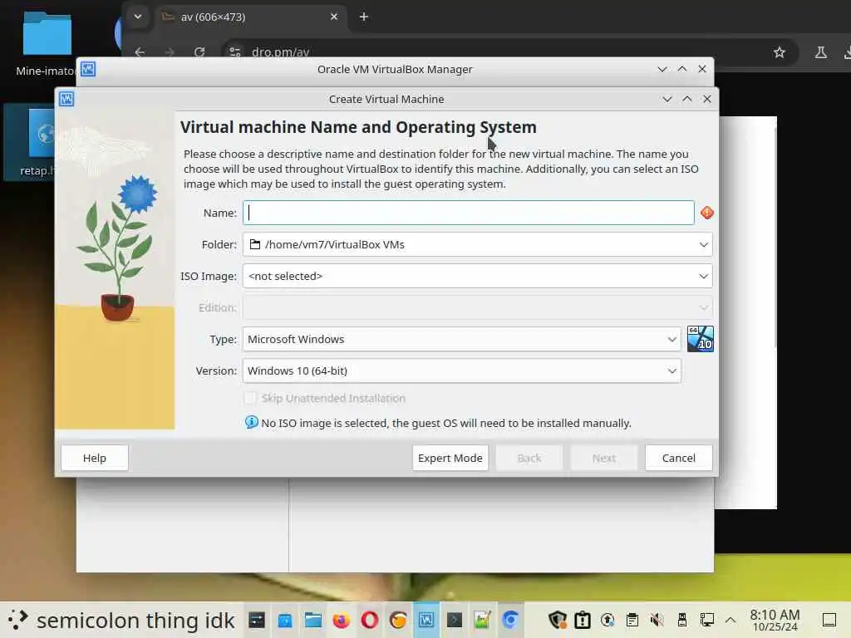Image resolution: width=851 pixels, height=638 pixels.
Task: Bookmark the page with star icon
Action: pos(780,52)
